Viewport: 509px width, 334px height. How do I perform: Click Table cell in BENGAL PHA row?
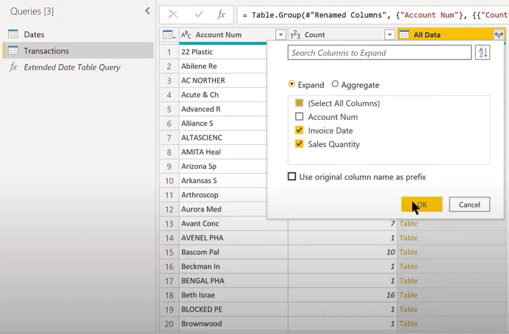pyautogui.click(x=451, y=281)
